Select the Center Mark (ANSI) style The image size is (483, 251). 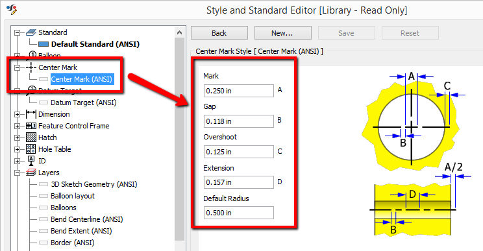click(x=82, y=79)
